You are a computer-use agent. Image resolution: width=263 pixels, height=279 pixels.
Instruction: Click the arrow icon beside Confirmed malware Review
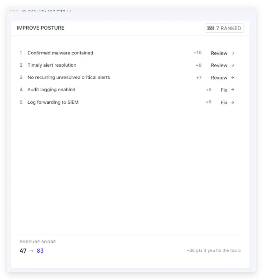click(x=232, y=53)
